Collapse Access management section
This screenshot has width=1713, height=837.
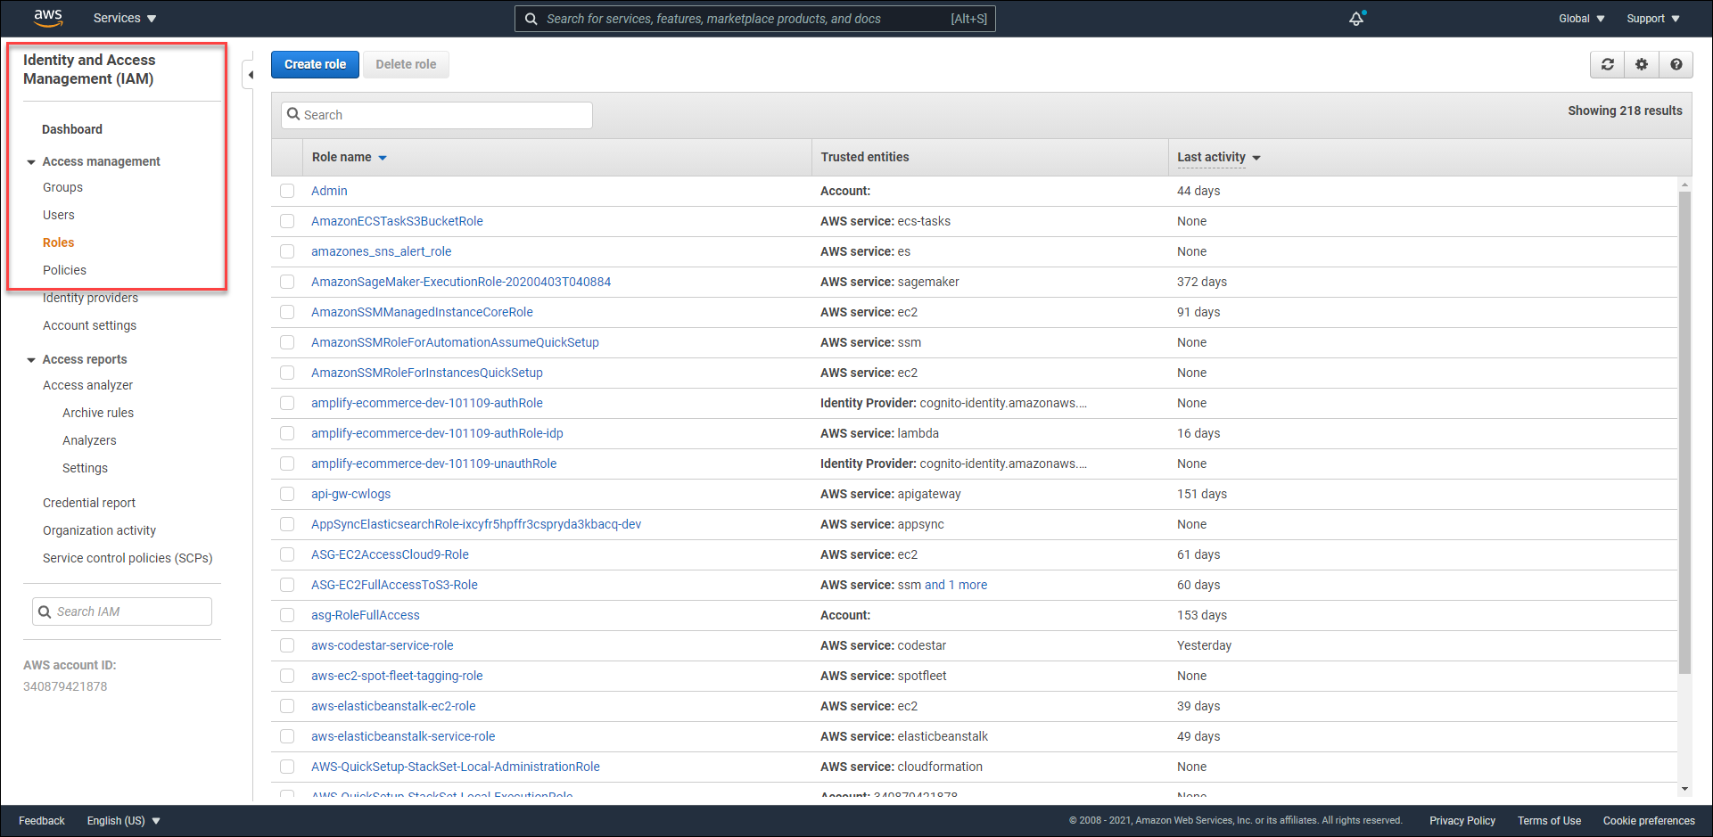pyautogui.click(x=31, y=162)
